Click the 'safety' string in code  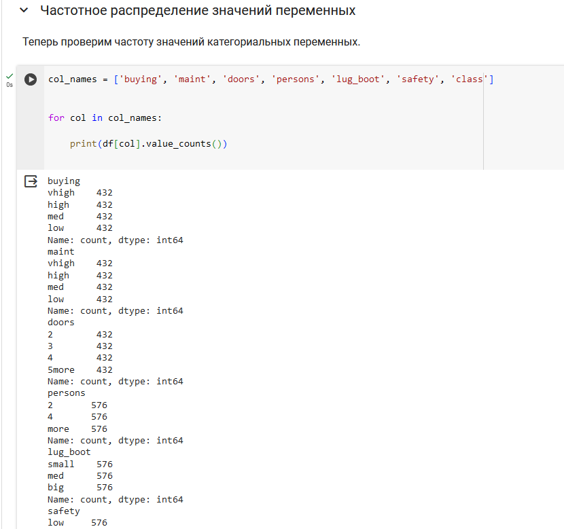pyautogui.click(x=418, y=79)
